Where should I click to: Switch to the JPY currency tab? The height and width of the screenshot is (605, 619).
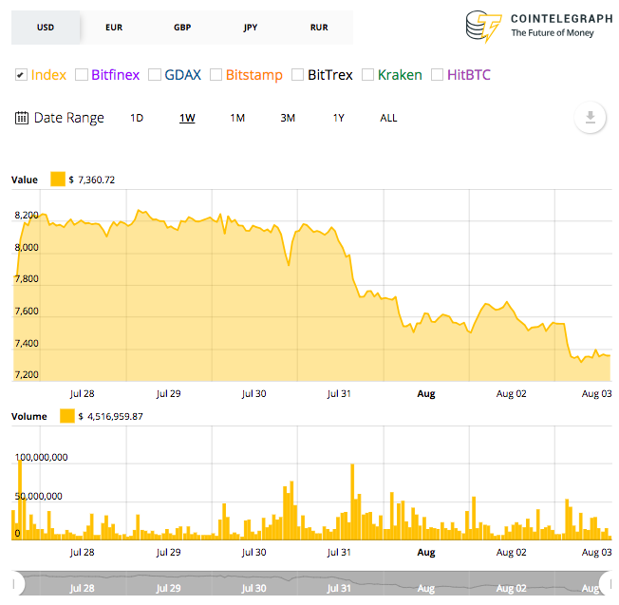pos(251,28)
